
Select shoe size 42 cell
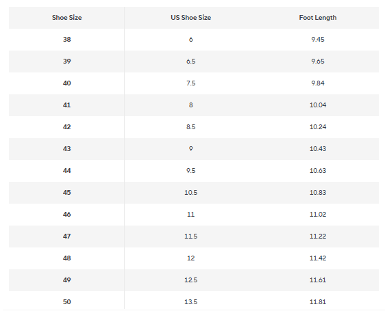tap(66, 127)
